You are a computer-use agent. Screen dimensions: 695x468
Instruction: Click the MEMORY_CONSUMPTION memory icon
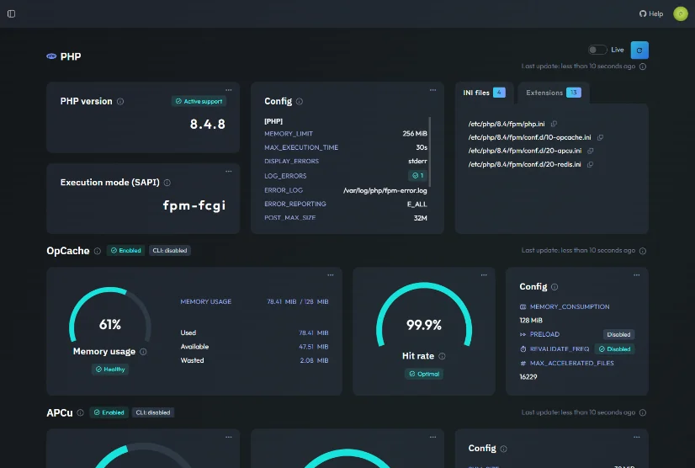tap(523, 307)
